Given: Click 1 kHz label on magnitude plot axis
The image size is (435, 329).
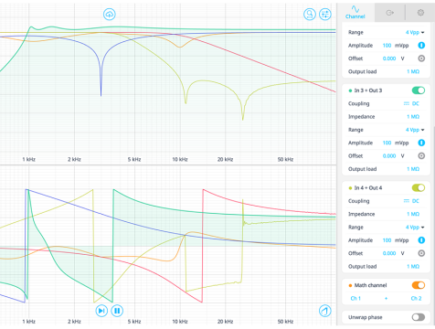Looking at the screenshot, I should (x=29, y=159).
